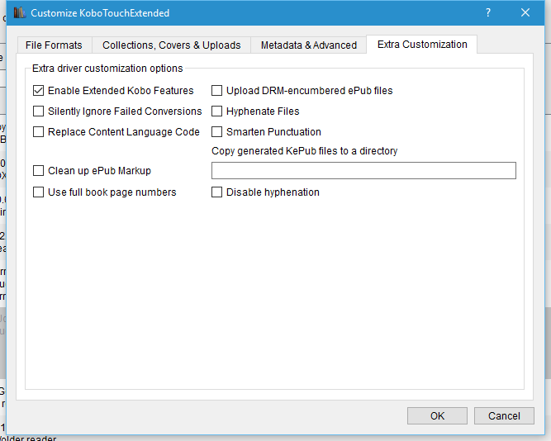551x441 pixels.
Task: Check the Disable hyphenation box
Action: point(216,192)
